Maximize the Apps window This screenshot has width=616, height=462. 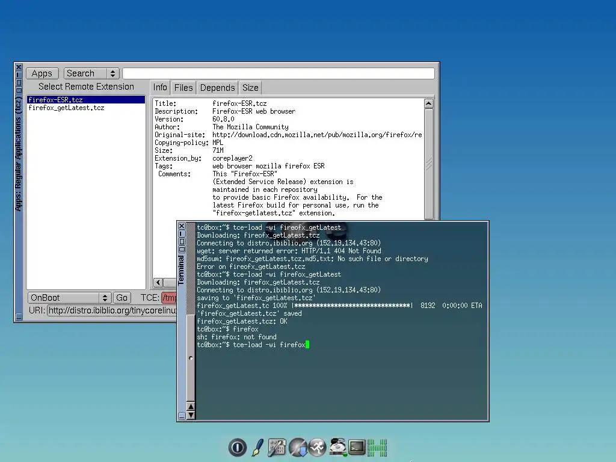(x=19, y=82)
